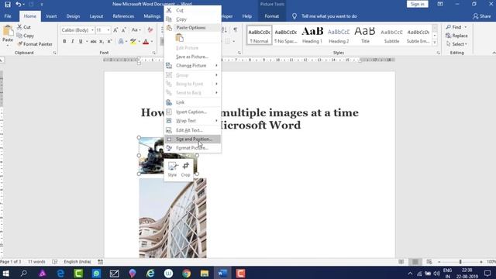Screen dimensions: 496x279
Task: Apply the text highlight color
Action: click(133, 41)
